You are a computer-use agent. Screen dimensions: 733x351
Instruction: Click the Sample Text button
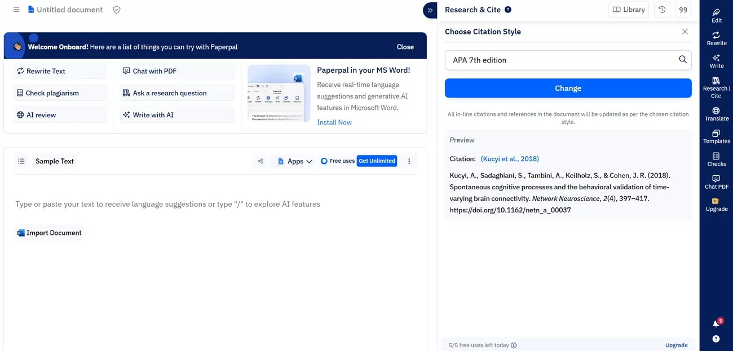[x=55, y=161]
